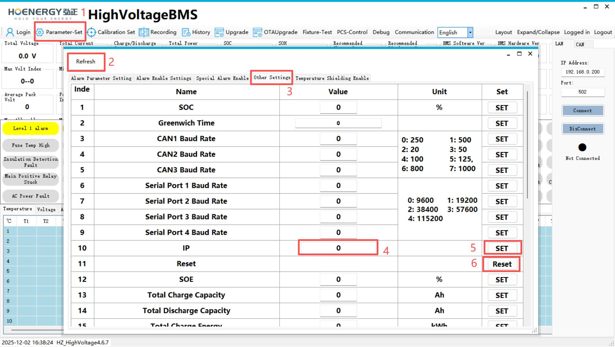Open language dropdown showing English
This screenshot has height=347, width=615.
(x=455, y=32)
